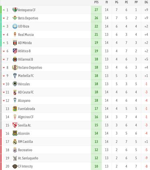Open the Yeclano Deportivo team page
The height and width of the screenshot is (170, 150).
(30, 67)
